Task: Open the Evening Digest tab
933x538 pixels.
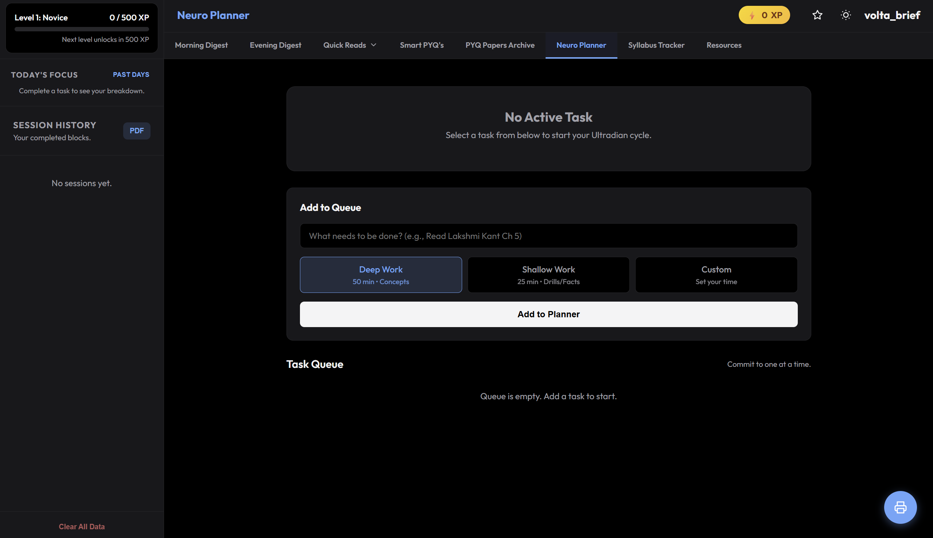Action: (x=275, y=45)
